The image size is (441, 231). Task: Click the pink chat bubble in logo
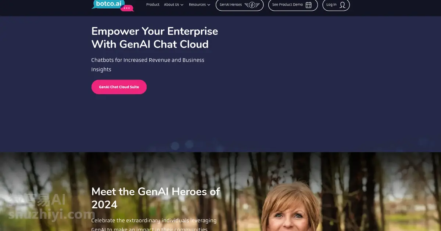tap(127, 8)
